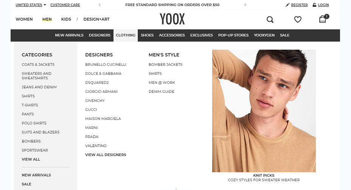The height and width of the screenshot is (190, 351).
Task: Select the Women section
Action: [24, 19]
